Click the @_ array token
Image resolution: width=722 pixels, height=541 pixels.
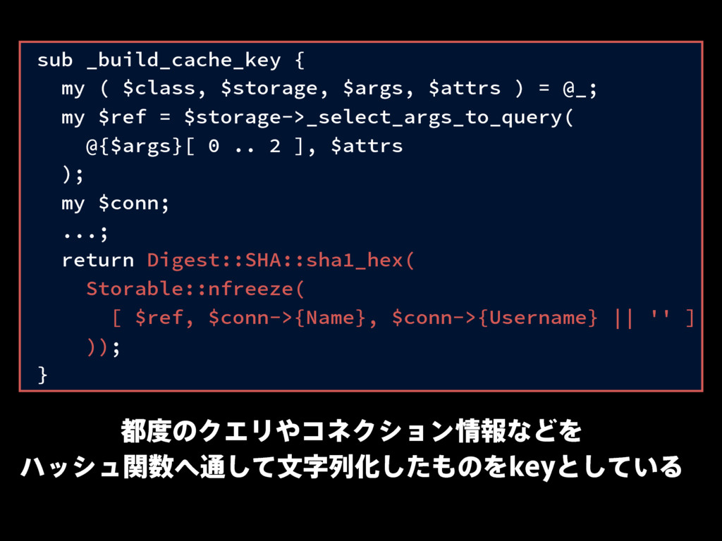click(x=574, y=89)
